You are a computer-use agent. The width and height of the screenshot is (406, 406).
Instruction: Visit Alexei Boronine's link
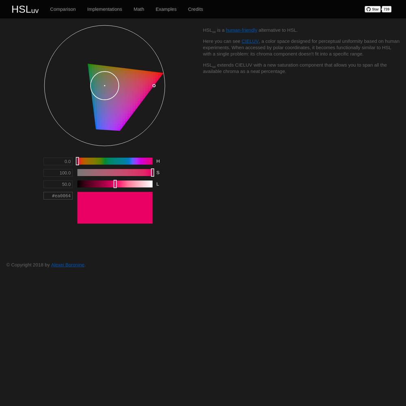67,265
